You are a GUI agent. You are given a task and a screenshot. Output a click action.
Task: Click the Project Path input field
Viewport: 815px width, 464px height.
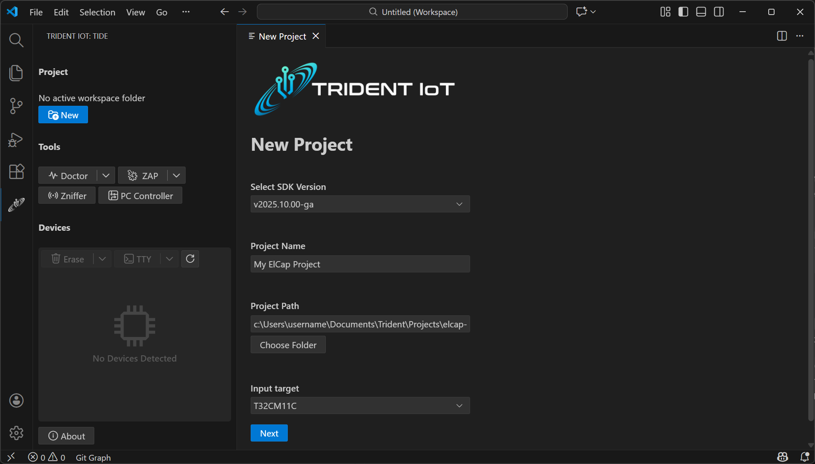coord(360,324)
